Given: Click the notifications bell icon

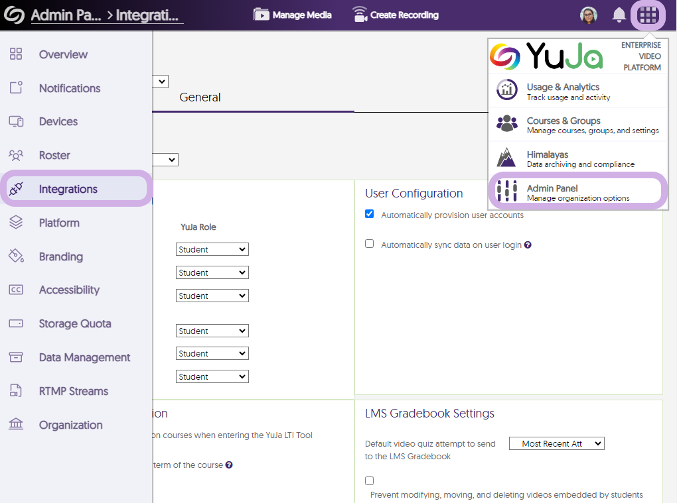Looking at the screenshot, I should tap(619, 15).
